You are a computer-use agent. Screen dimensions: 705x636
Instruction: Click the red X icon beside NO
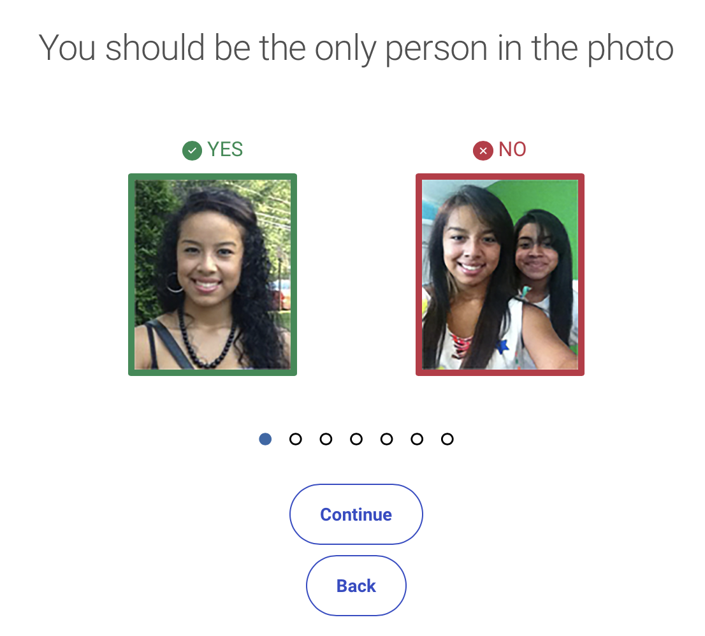pos(483,150)
